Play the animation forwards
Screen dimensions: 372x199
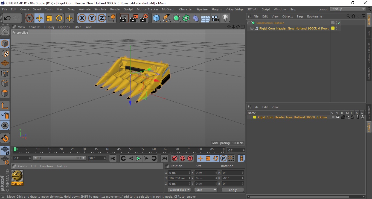click(x=138, y=158)
